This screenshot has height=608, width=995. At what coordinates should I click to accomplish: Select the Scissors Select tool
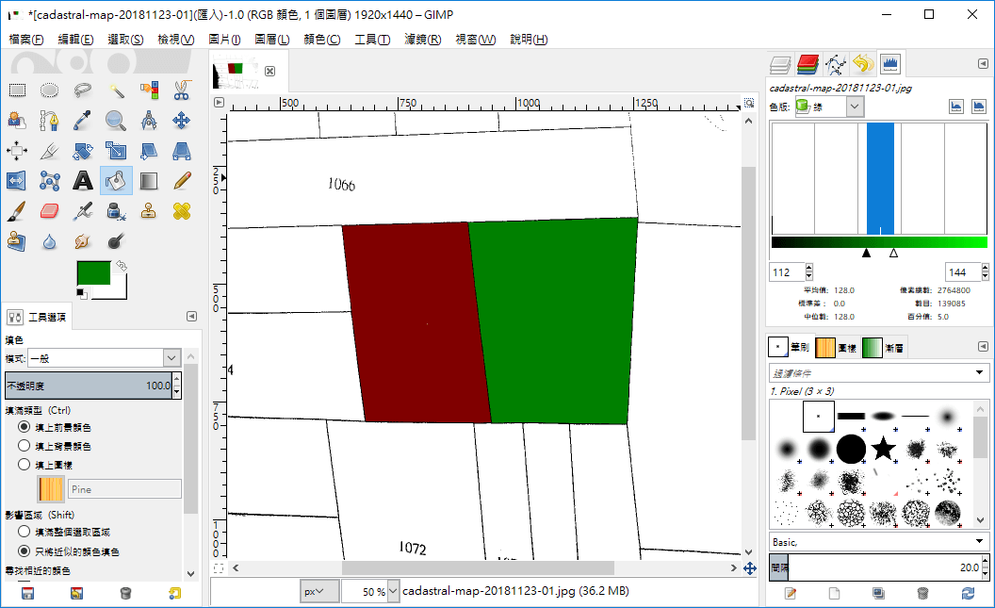coord(182,90)
